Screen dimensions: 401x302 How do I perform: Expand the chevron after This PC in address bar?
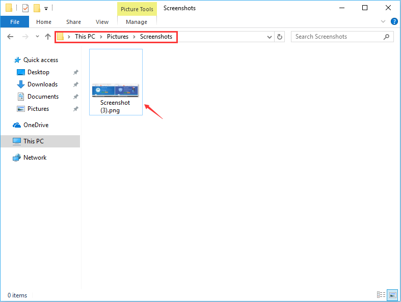[101, 37]
